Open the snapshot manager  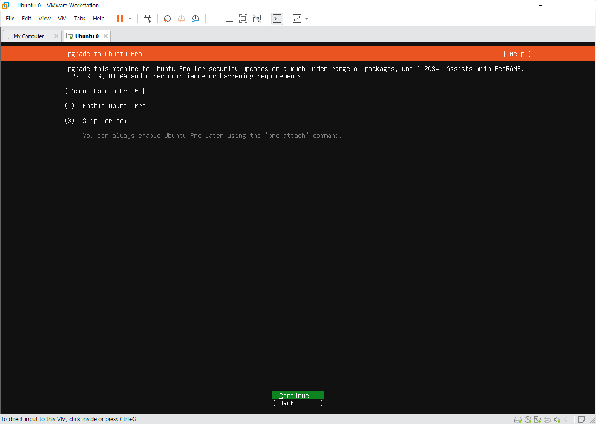pos(195,19)
